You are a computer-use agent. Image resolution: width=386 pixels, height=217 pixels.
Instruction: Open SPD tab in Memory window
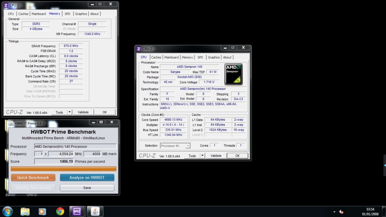(x=67, y=14)
